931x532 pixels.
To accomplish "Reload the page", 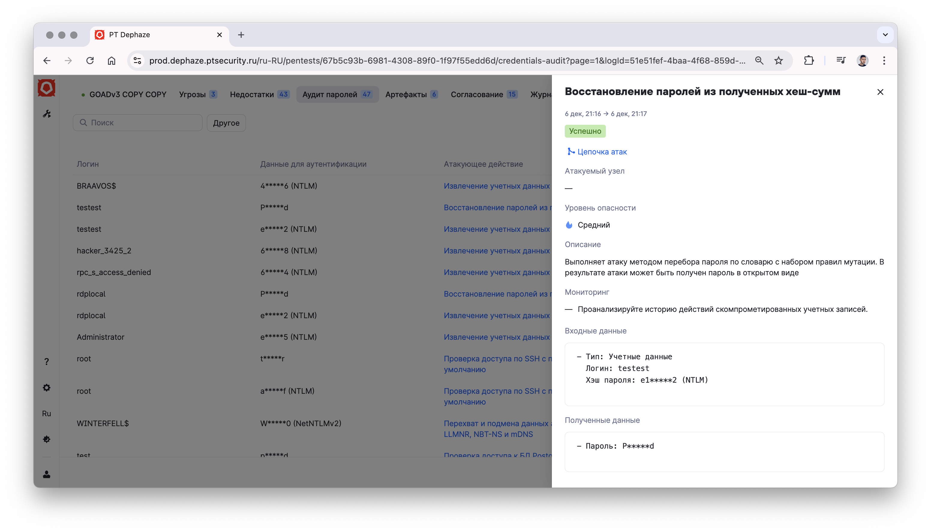I will [90, 61].
